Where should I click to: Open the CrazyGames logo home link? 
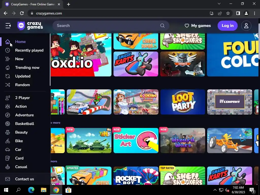point(30,26)
